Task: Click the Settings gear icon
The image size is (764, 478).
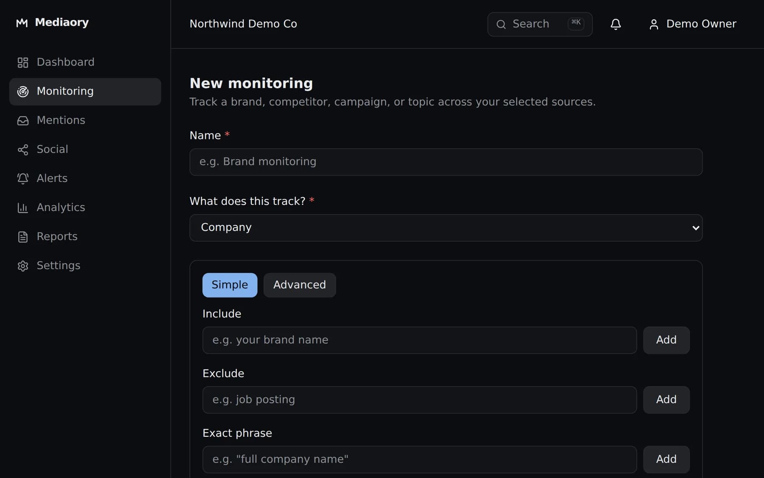Action: (22, 266)
